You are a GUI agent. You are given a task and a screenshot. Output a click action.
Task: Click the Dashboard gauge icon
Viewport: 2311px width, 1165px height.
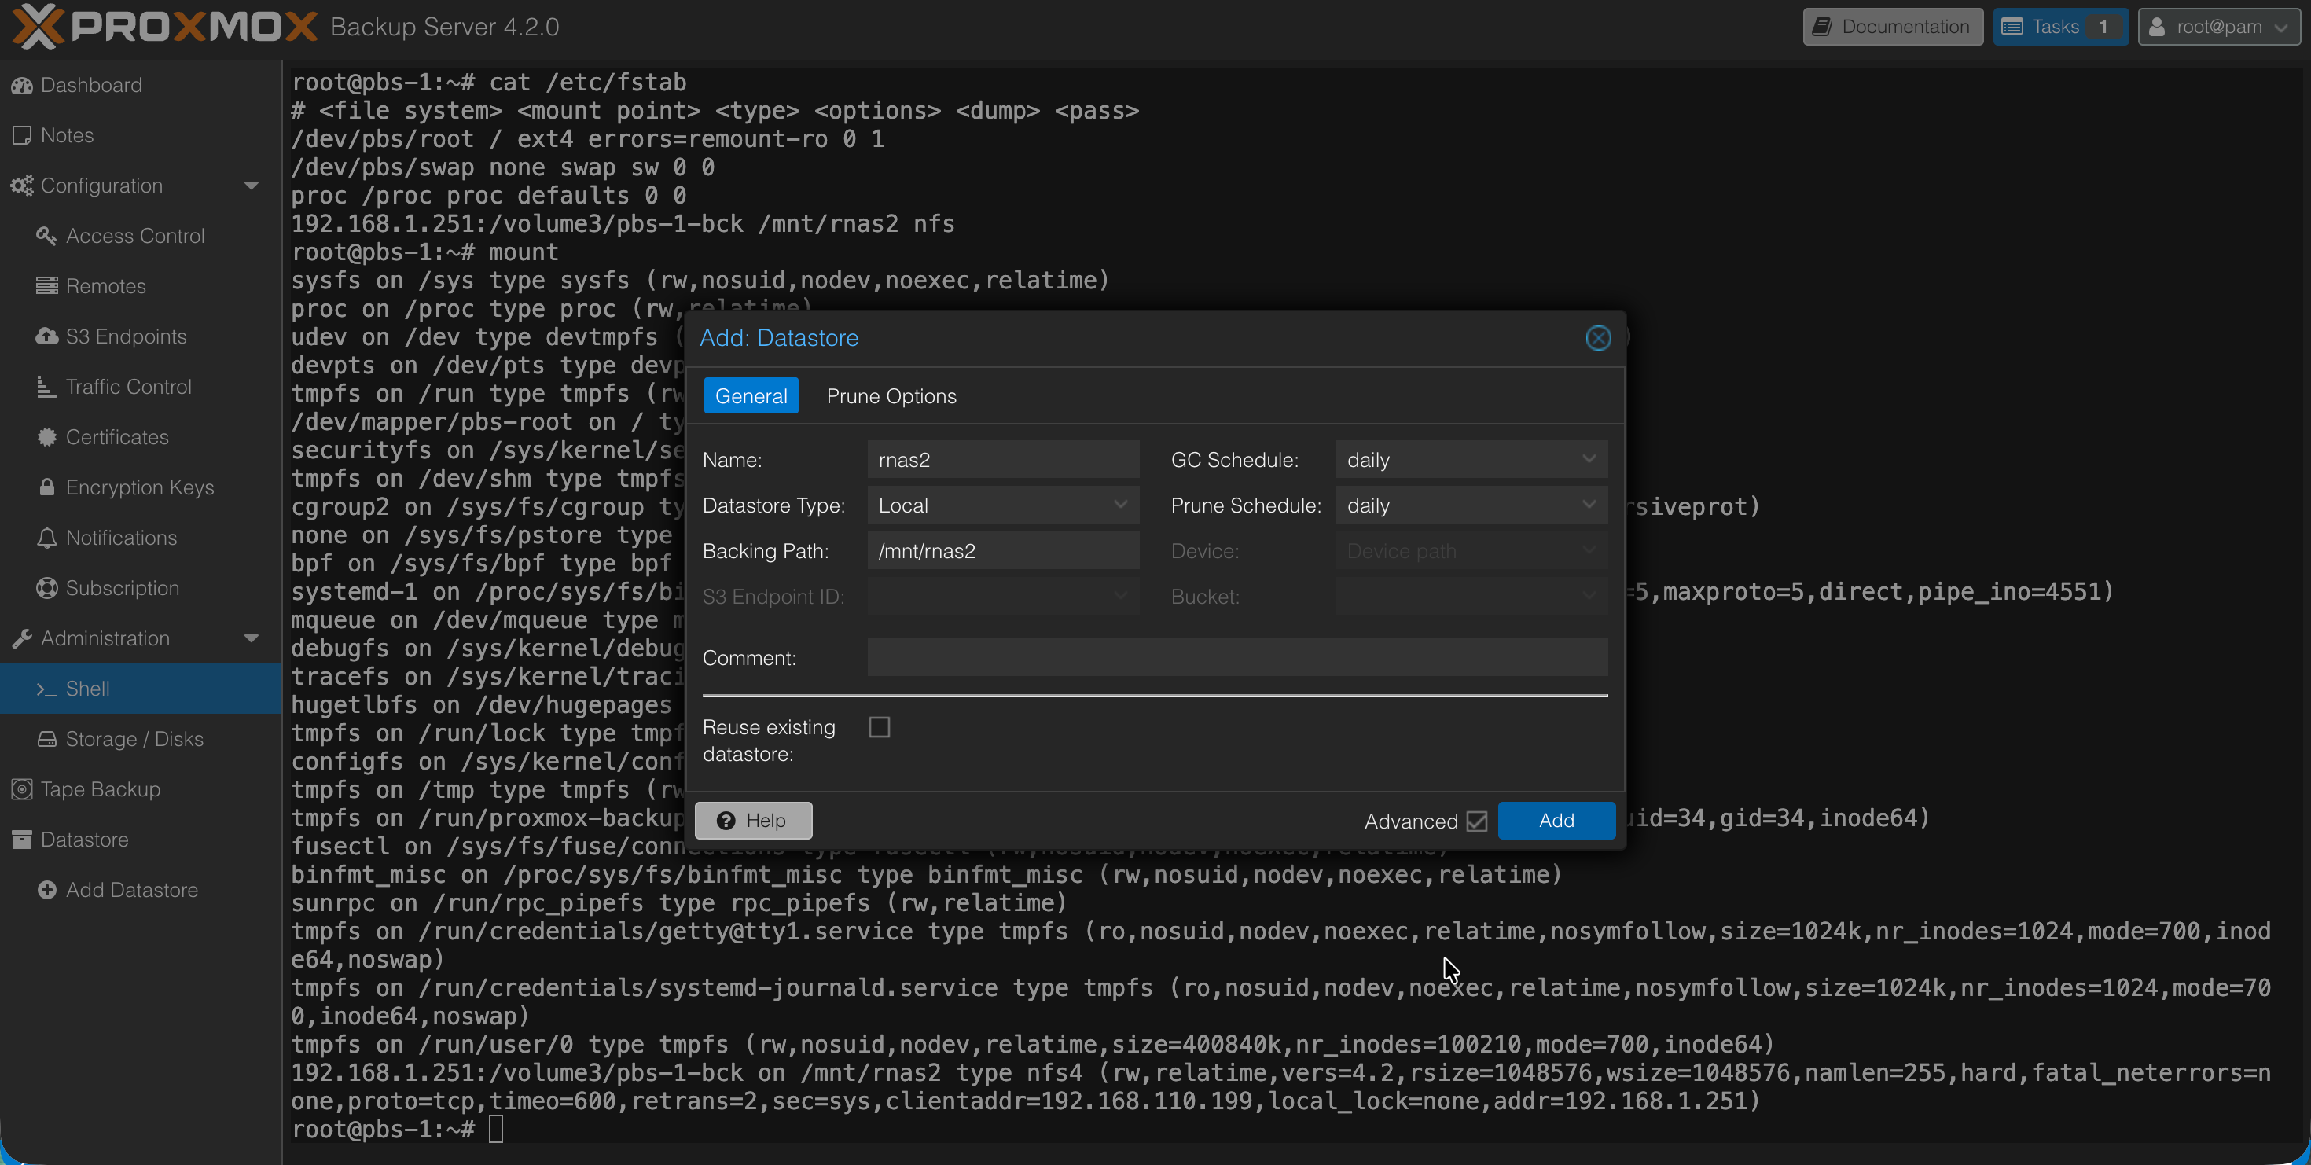[x=21, y=85]
